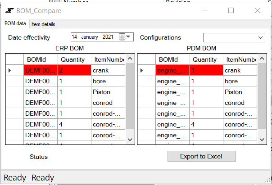The height and width of the screenshot is (185, 272).
Task: Select the first row indicator arrow in PDM BOM
Action: tap(142, 70)
